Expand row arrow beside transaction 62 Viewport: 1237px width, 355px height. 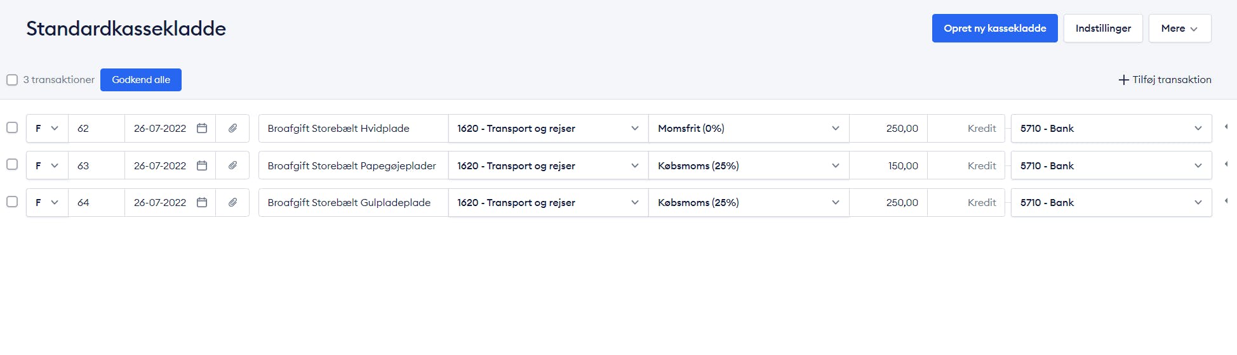click(x=1226, y=127)
